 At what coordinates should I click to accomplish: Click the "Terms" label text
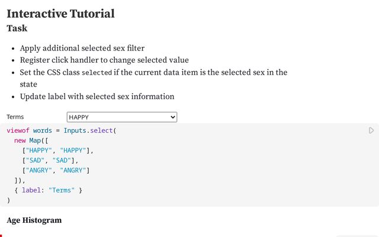click(15, 117)
